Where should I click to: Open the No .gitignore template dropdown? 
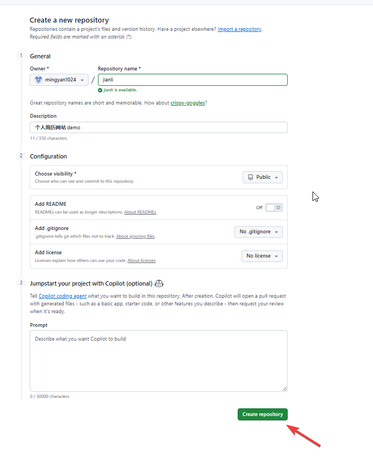coord(259,232)
